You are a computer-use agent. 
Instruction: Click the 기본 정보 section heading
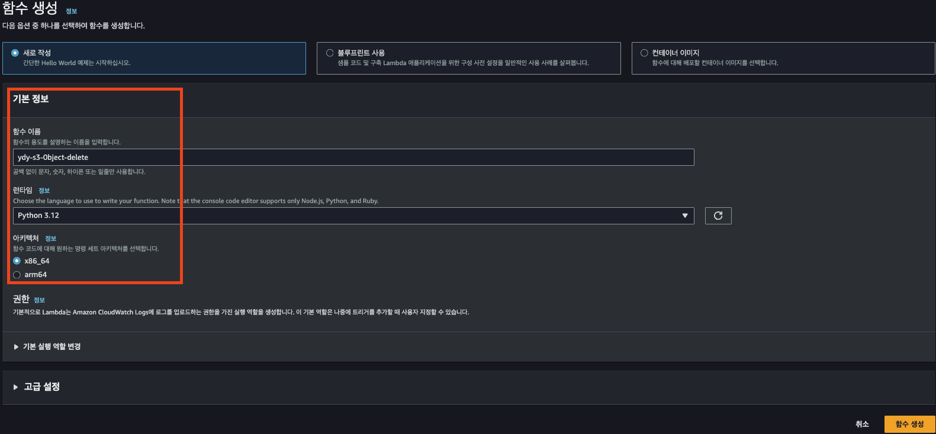31,99
